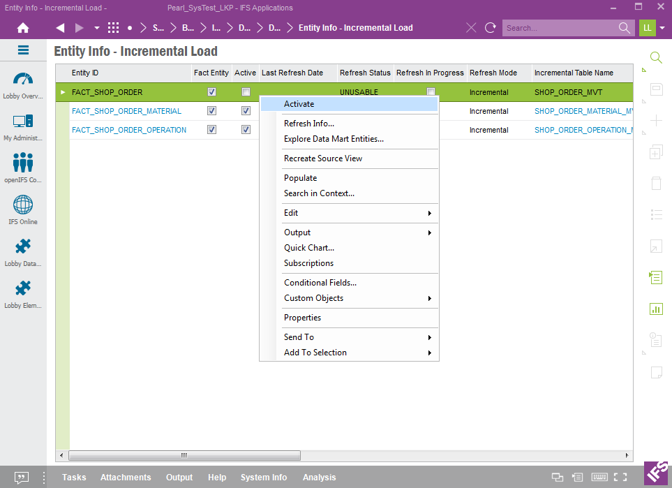Screen dimensions: 672x488
Task: Open the LL user dropdown arrow
Action: click(662, 28)
